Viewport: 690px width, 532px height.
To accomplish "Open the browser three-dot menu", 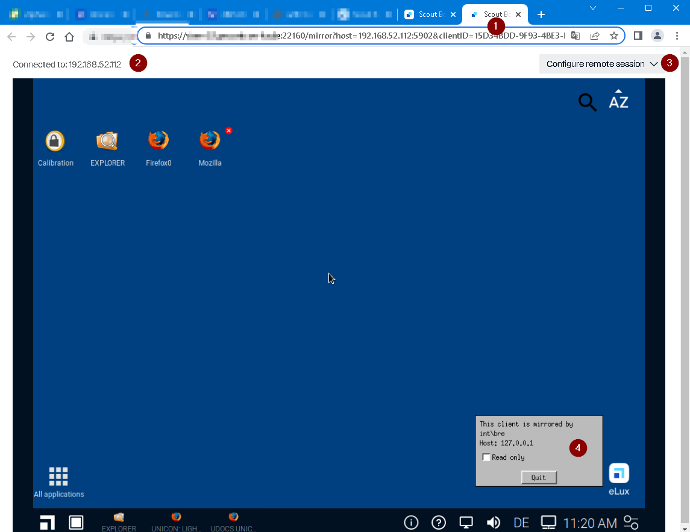I will coord(677,36).
